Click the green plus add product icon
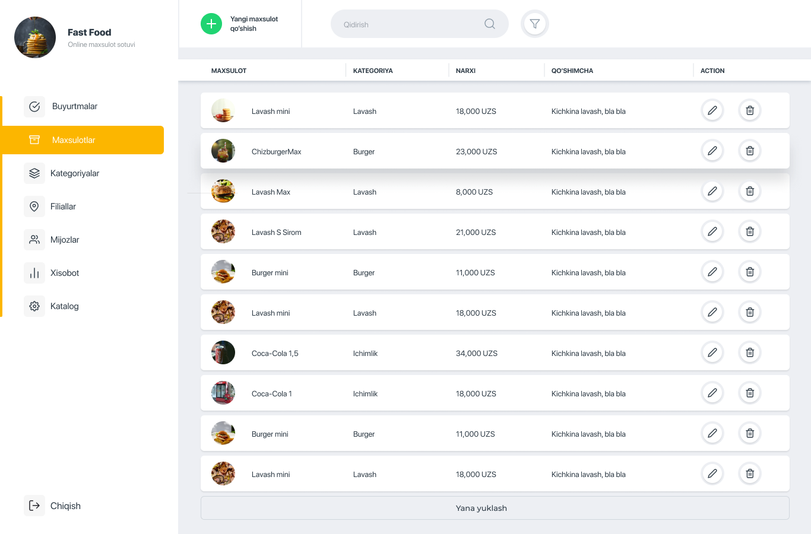The image size is (811, 534). pos(211,24)
